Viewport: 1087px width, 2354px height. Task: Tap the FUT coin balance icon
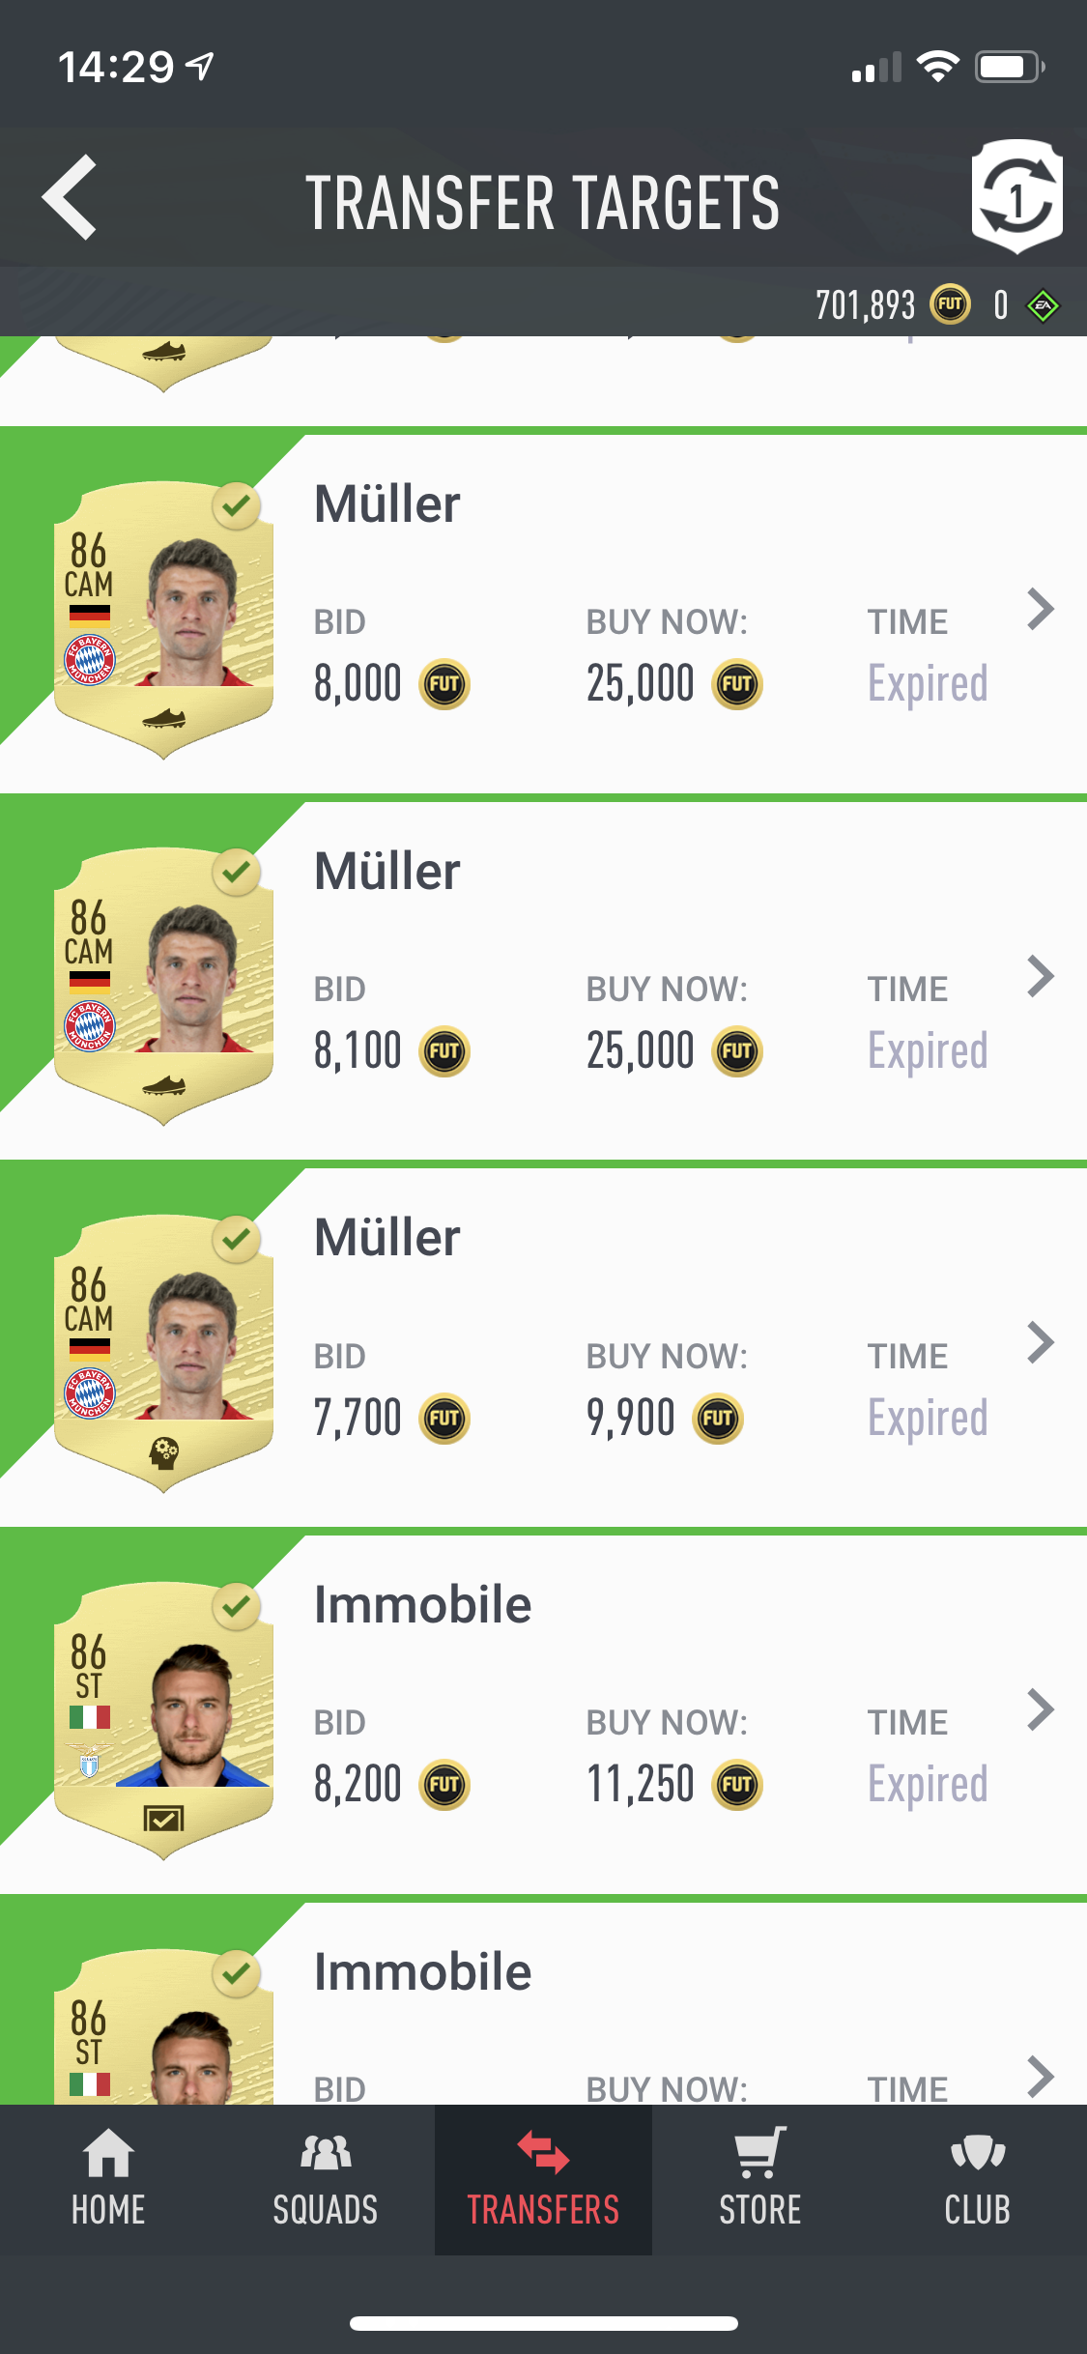pos(950,305)
